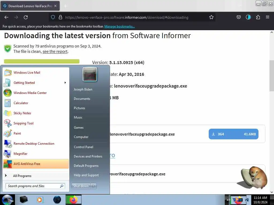This screenshot has width=274, height=205.
Task: Click scrollbar down arrow
Action: pyautogui.click(x=272, y=192)
